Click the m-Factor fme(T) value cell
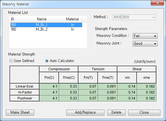Viewport: 166px width, 121px height. point(108,92)
